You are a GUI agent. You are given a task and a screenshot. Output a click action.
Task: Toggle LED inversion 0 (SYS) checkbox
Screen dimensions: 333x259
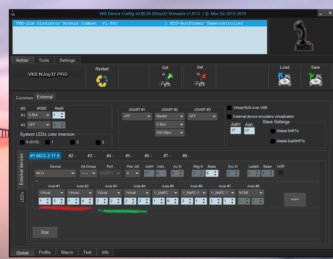click(x=22, y=142)
